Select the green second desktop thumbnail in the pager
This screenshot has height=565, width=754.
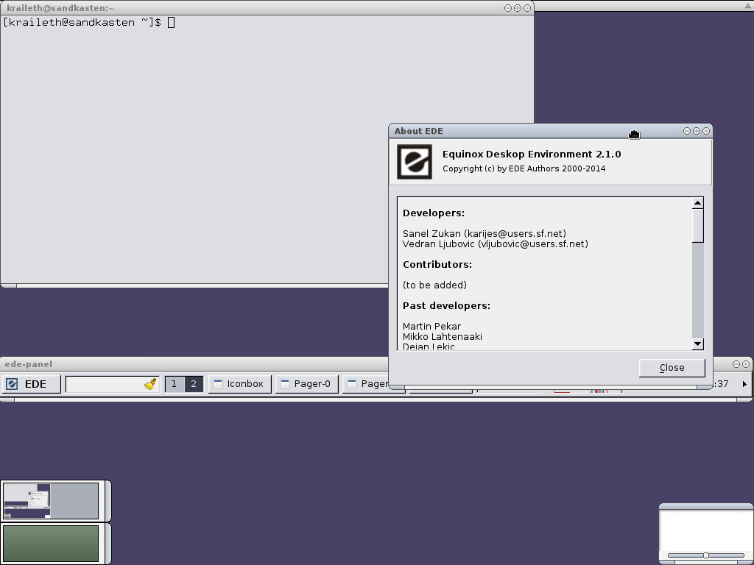point(51,543)
